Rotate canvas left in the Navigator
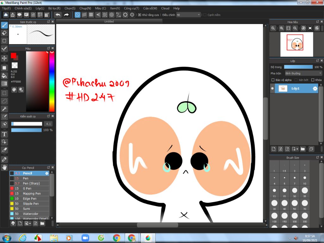 tap(303, 28)
